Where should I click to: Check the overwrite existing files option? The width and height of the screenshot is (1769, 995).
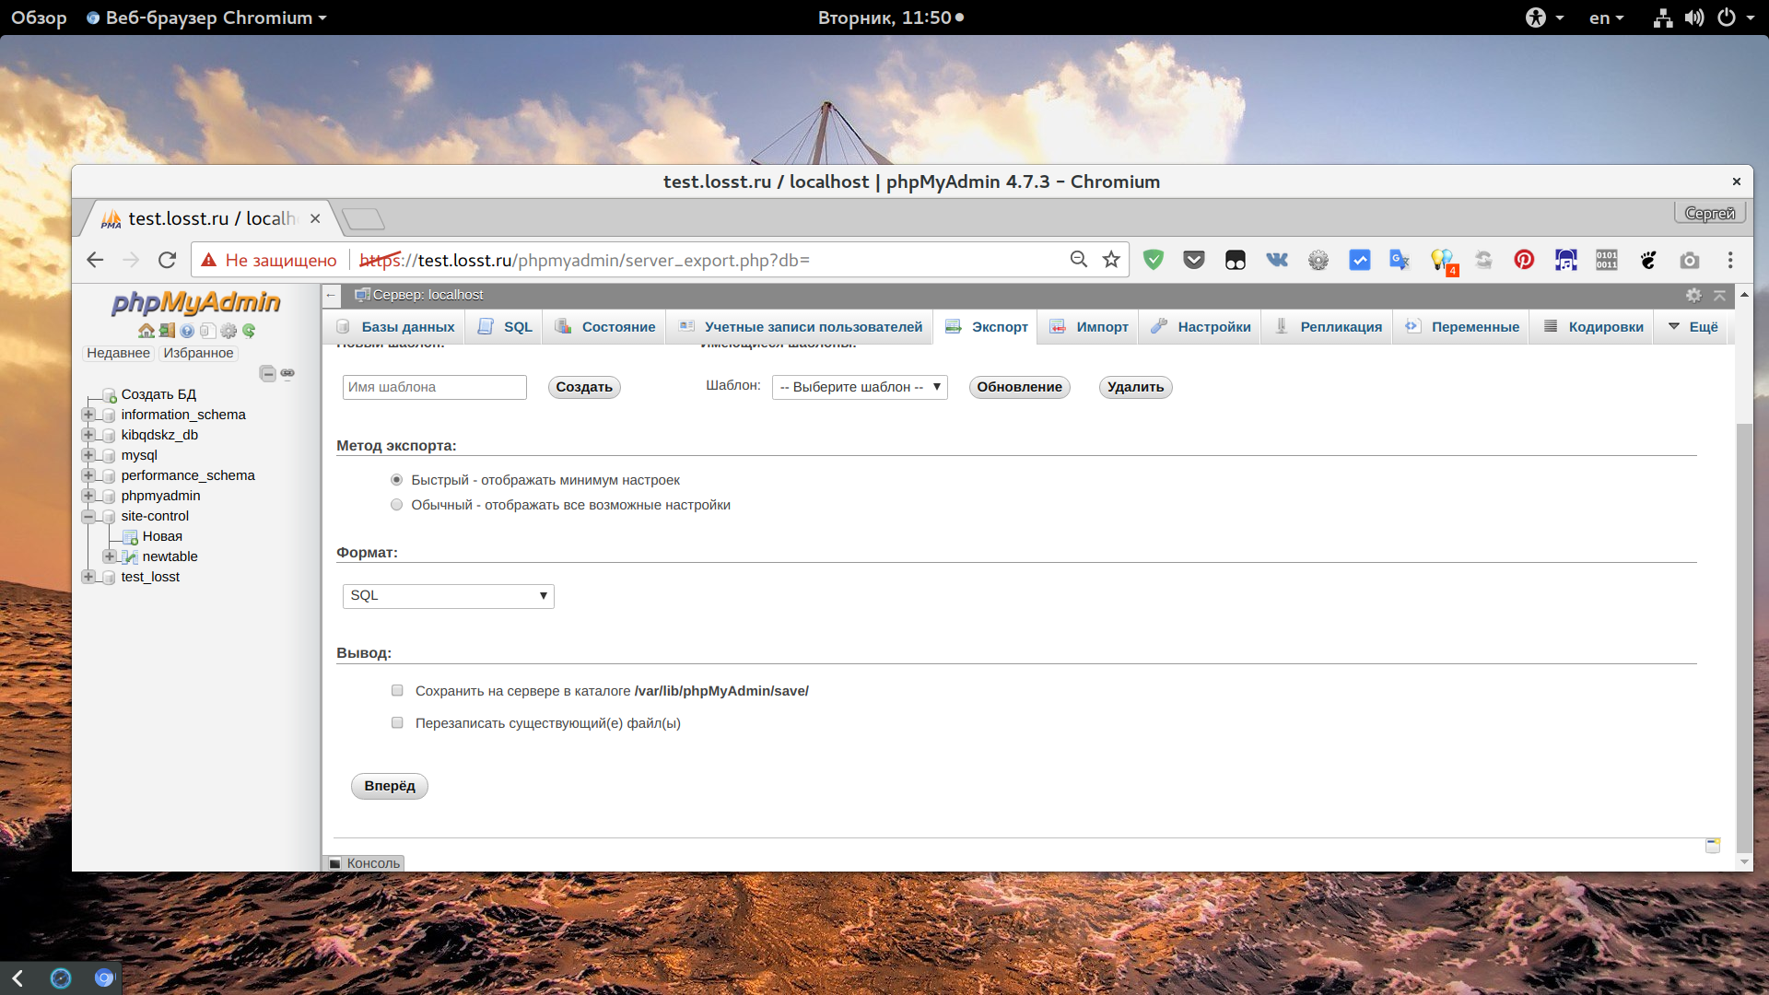point(397,723)
